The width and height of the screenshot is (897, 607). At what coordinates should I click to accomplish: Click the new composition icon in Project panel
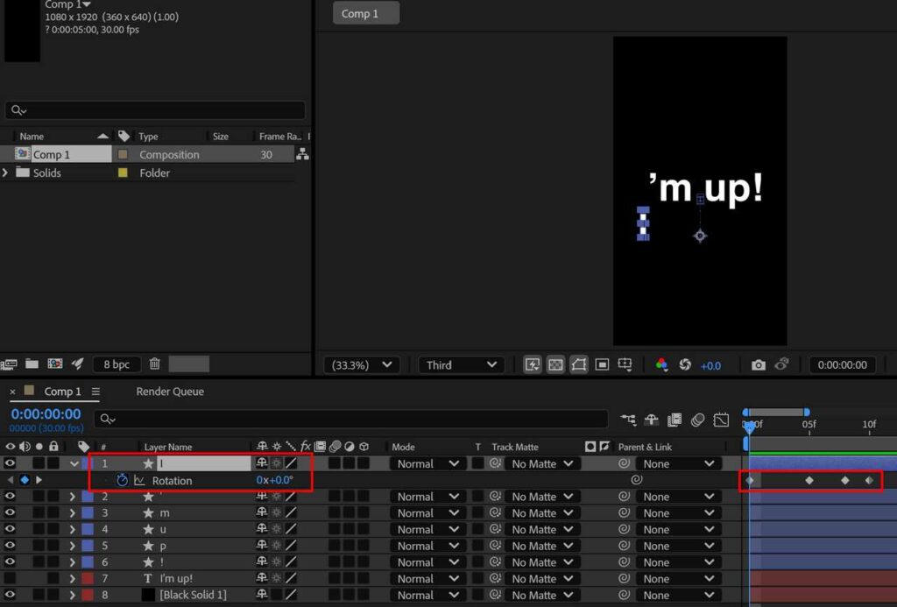click(55, 363)
